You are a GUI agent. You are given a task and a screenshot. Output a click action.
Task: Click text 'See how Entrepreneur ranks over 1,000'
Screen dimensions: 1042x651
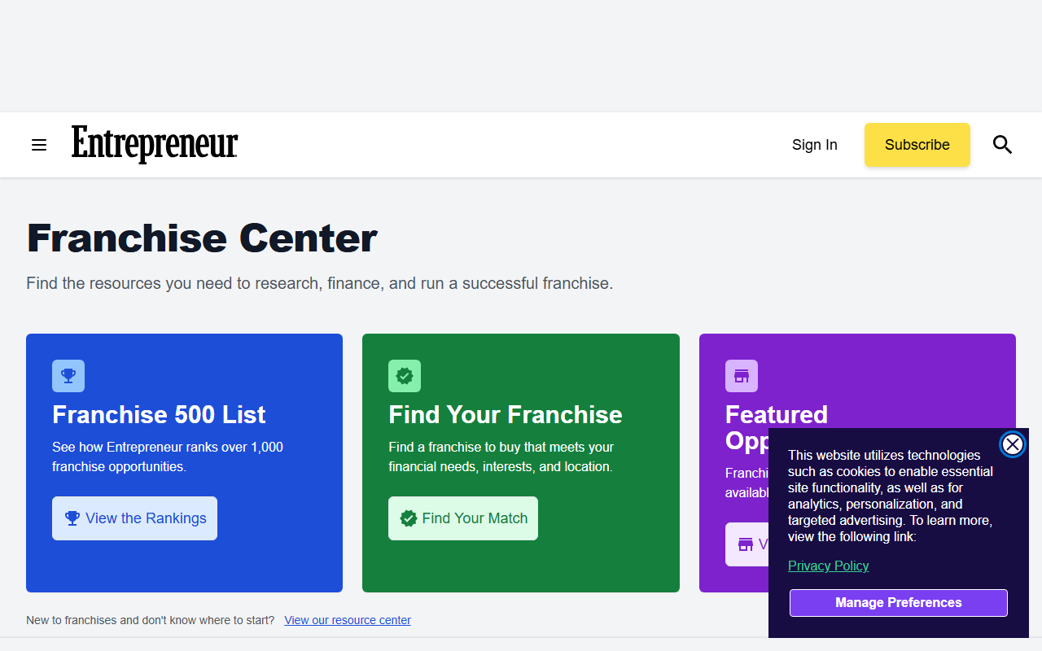(x=168, y=448)
